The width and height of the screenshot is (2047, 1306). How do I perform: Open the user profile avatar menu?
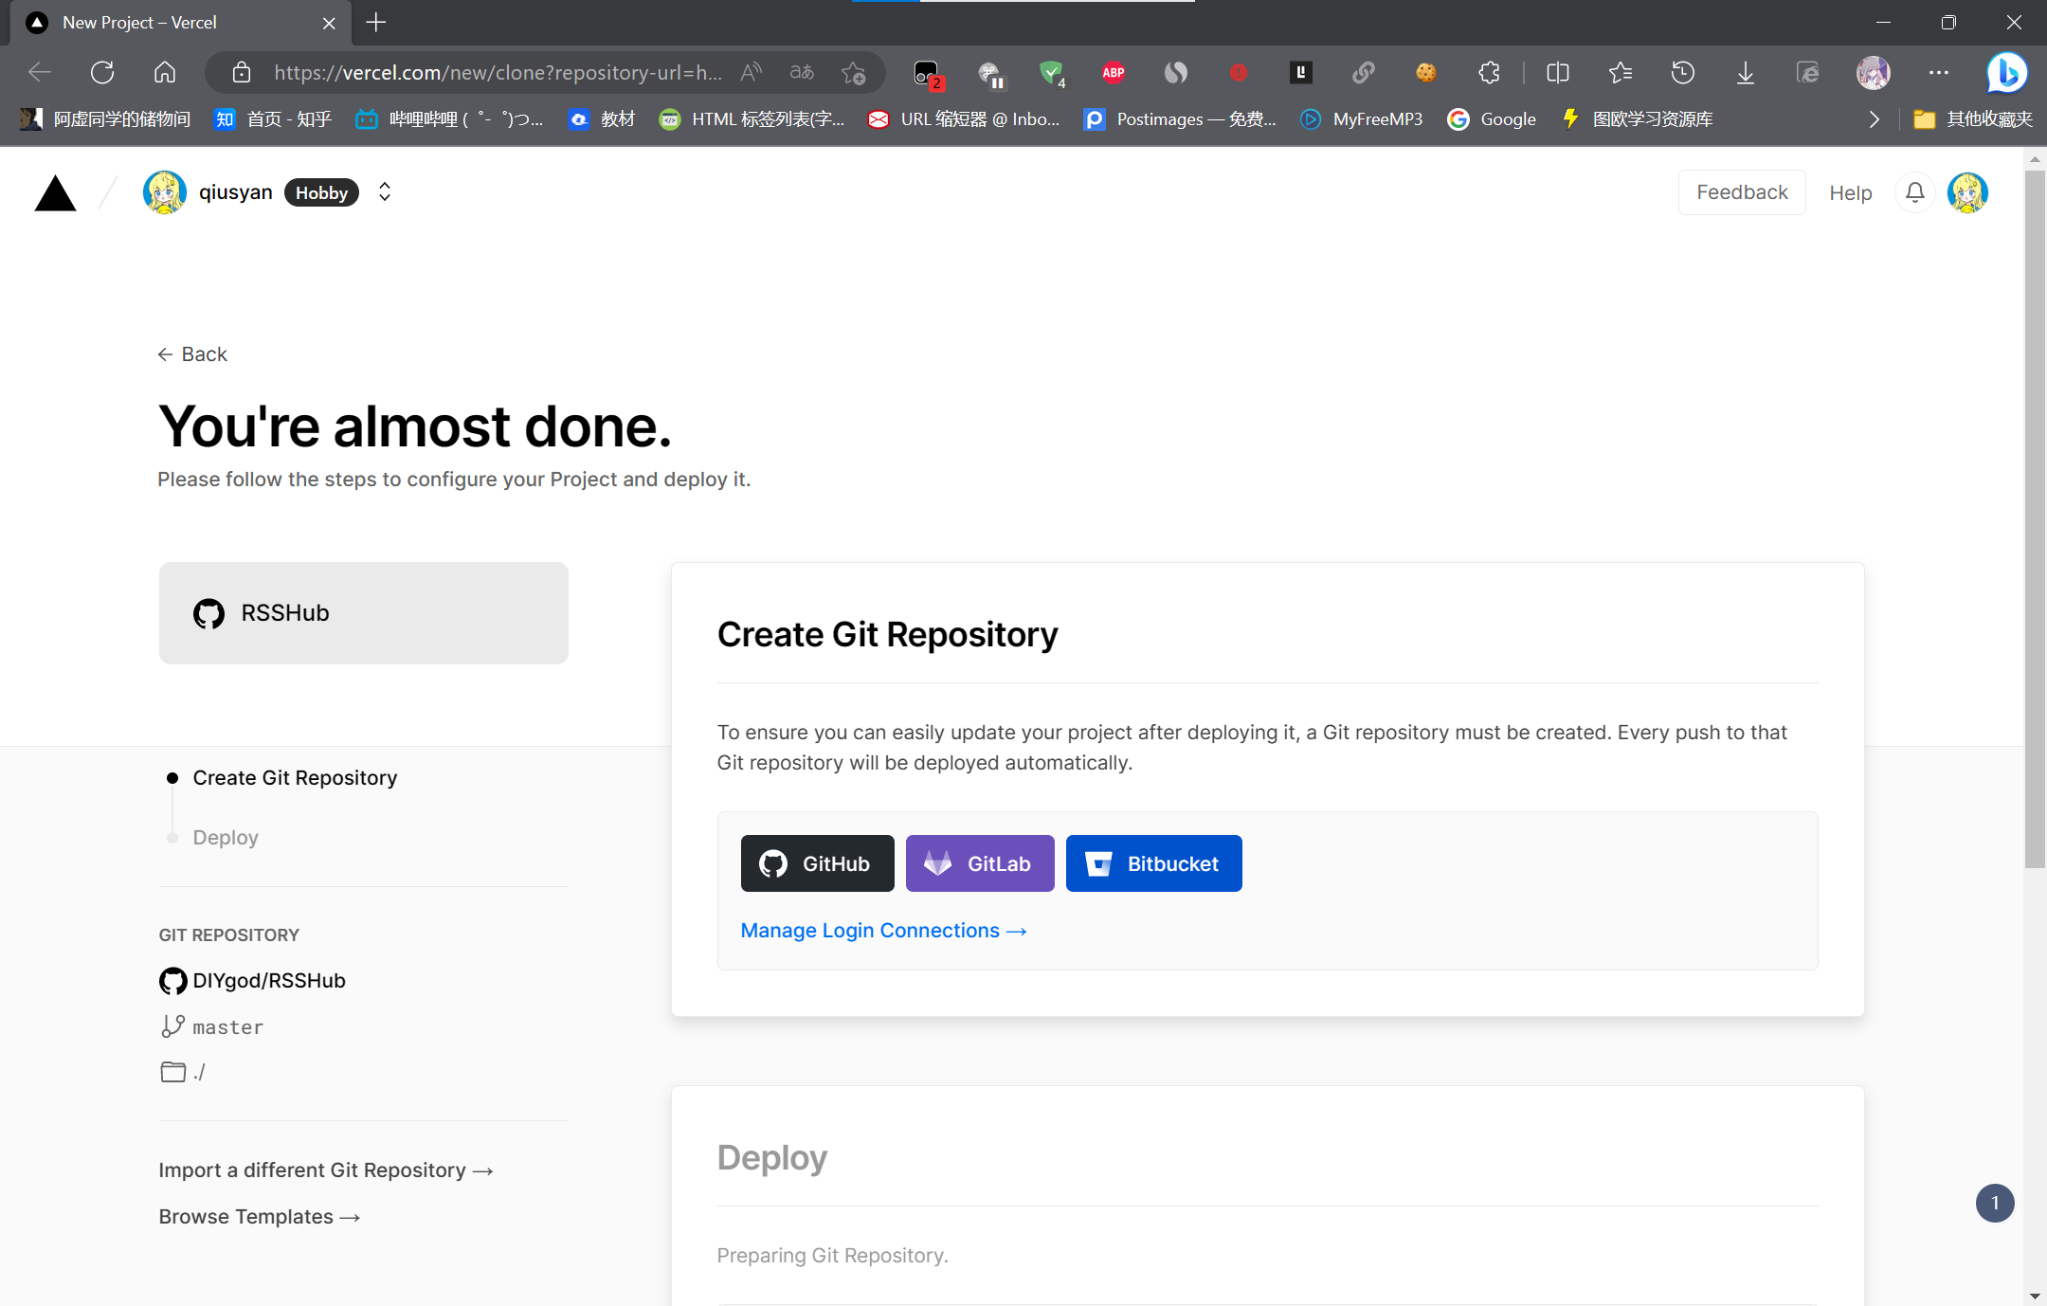pyautogui.click(x=1968, y=192)
